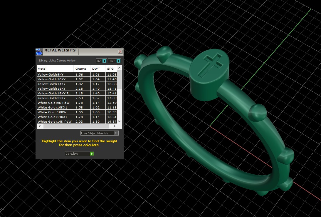Select the Yellow Gold:18KY R... row
Image resolution: width=321 pixels, height=217 pixels.
click(77, 93)
